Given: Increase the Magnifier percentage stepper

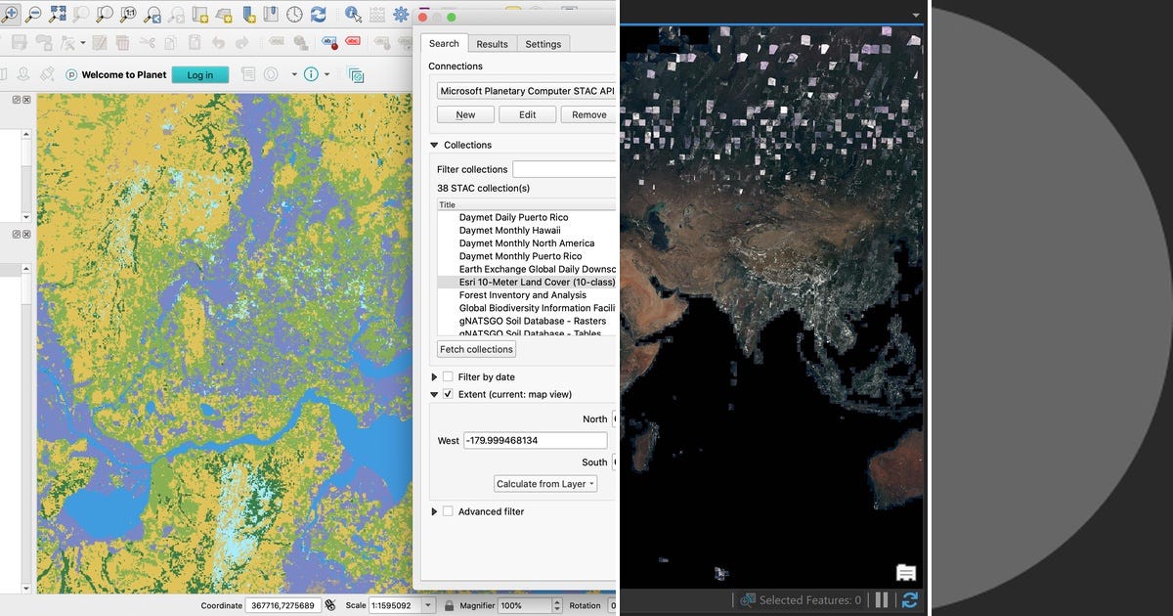Looking at the screenshot, I should click(557, 600).
